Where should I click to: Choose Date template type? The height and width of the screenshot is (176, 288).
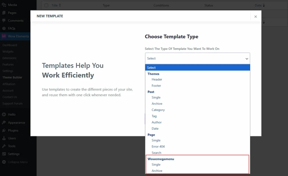[x=155, y=129]
